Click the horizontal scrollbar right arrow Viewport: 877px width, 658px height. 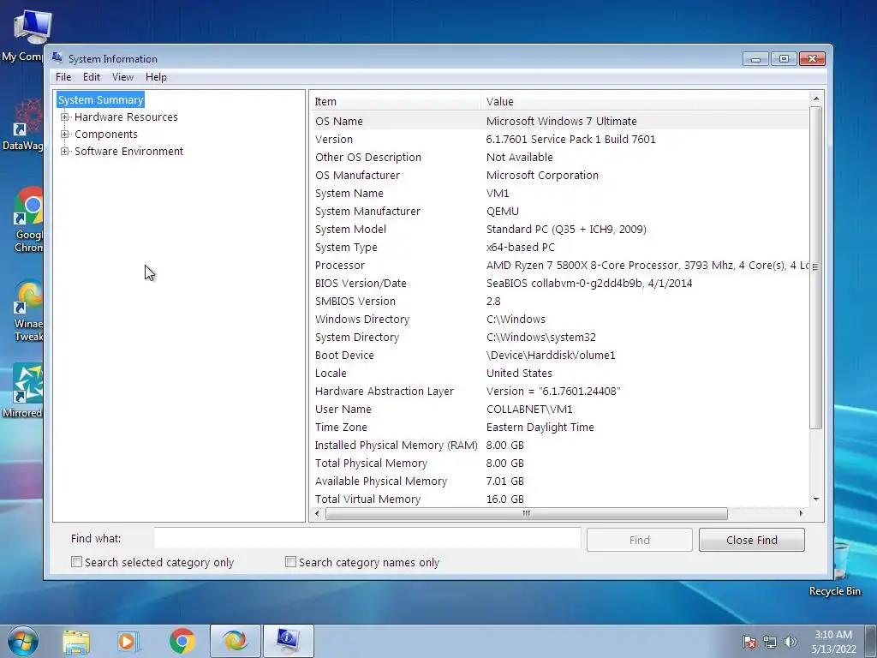tap(801, 513)
